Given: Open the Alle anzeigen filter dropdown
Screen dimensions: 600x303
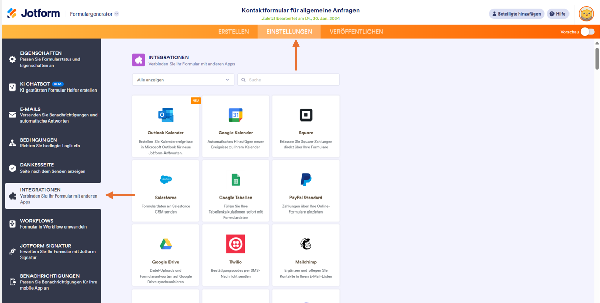Looking at the screenshot, I should (x=183, y=80).
